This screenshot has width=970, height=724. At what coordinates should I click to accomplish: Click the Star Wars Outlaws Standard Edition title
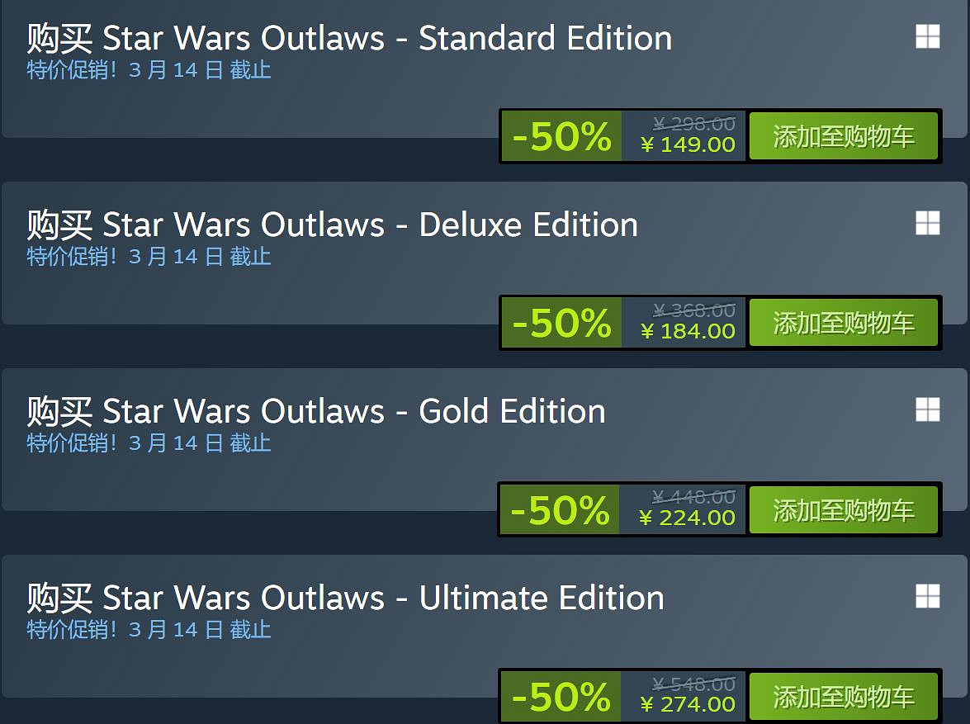click(x=349, y=39)
